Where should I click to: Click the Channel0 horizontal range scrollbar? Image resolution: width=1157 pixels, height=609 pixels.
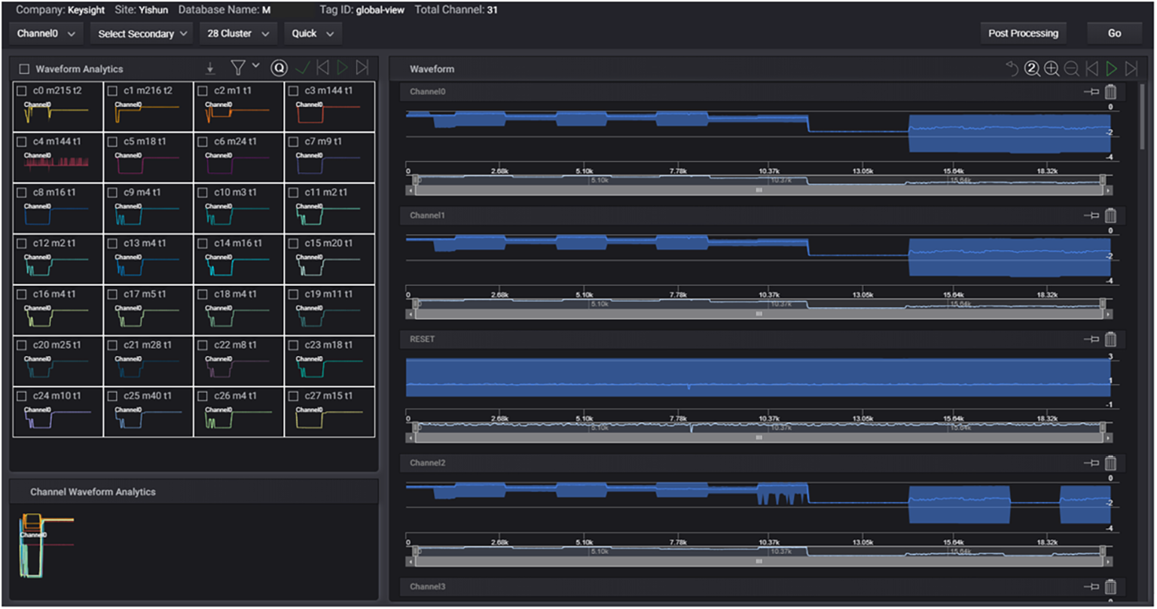pos(759,190)
